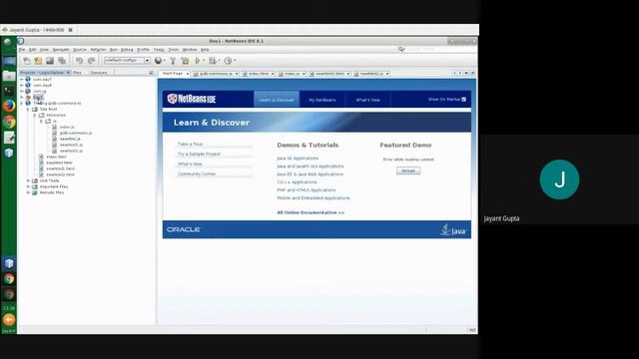639x359 pixels.
Task: Click the Take a Tour link
Action: [190, 144]
